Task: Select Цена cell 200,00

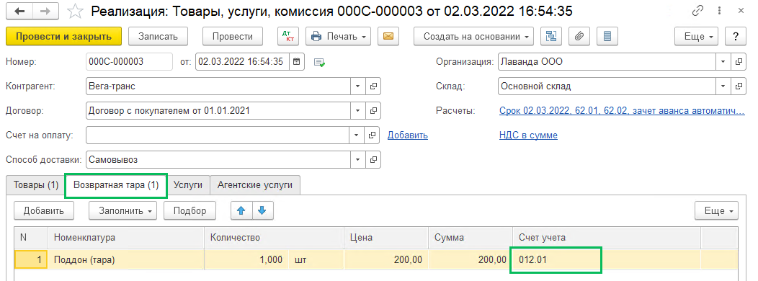Action: click(386, 259)
